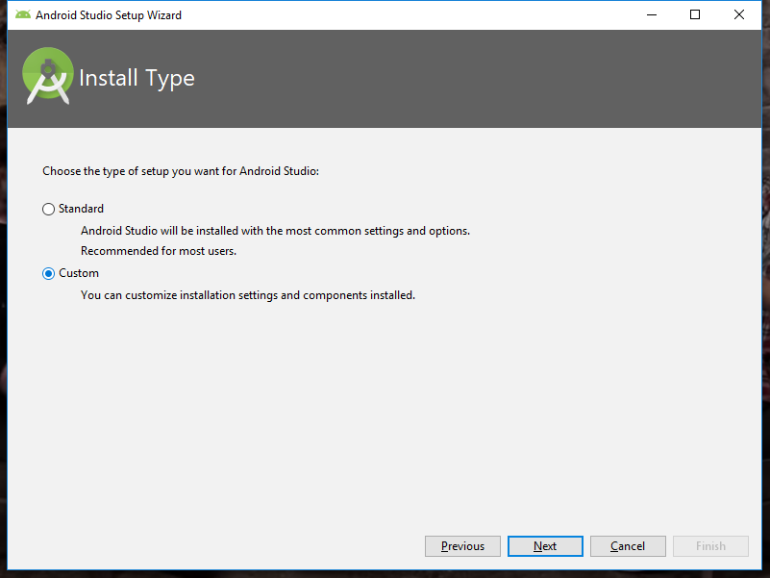This screenshot has height=578, width=770.
Task: Click the Android icon in the title bar
Action: click(23, 14)
